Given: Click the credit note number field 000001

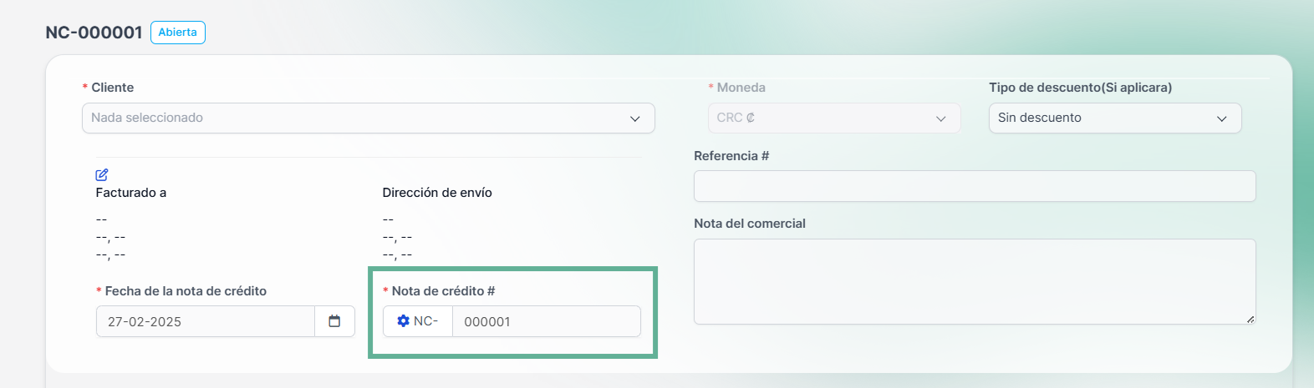Looking at the screenshot, I should pyautogui.click(x=547, y=321).
